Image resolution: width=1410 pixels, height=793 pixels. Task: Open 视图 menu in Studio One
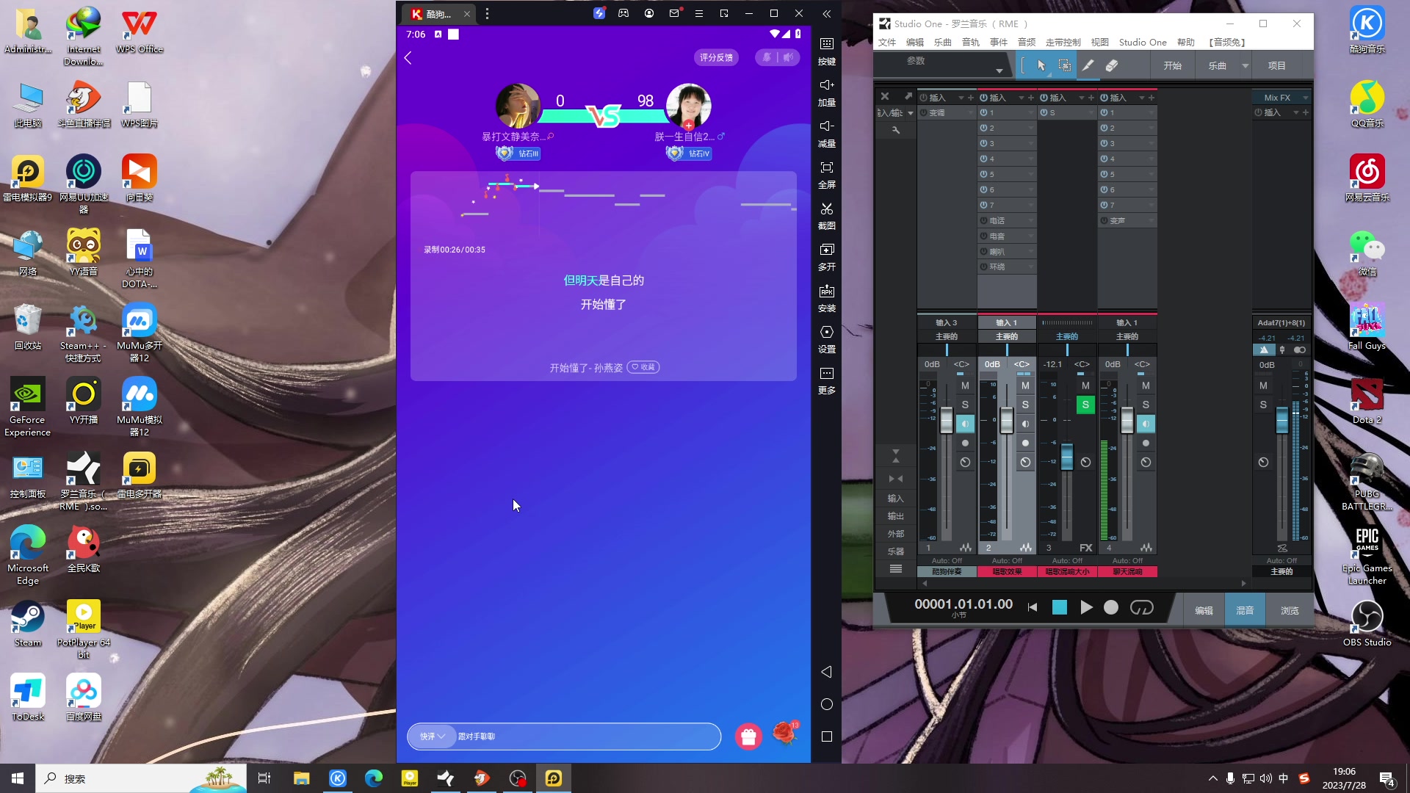tap(1100, 43)
